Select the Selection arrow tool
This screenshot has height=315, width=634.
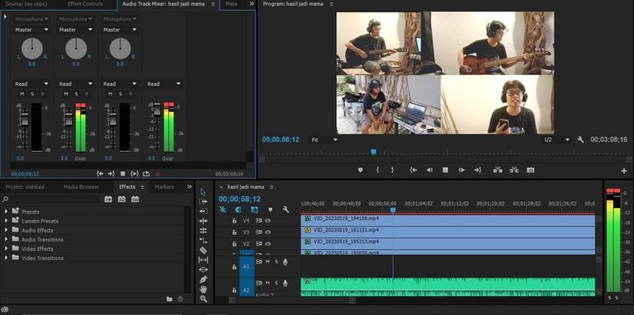point(203,192)
